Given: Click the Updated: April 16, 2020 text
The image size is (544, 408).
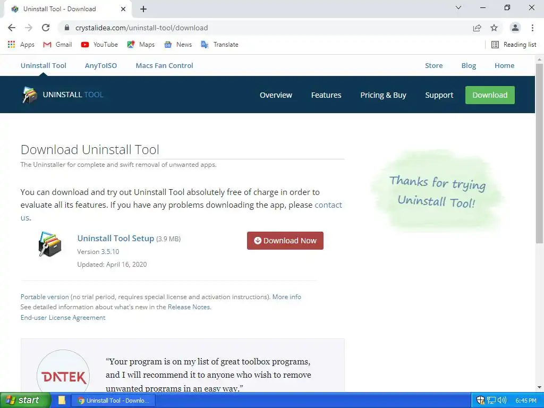Looking at the screenshot, I should (x=112, y=265).
